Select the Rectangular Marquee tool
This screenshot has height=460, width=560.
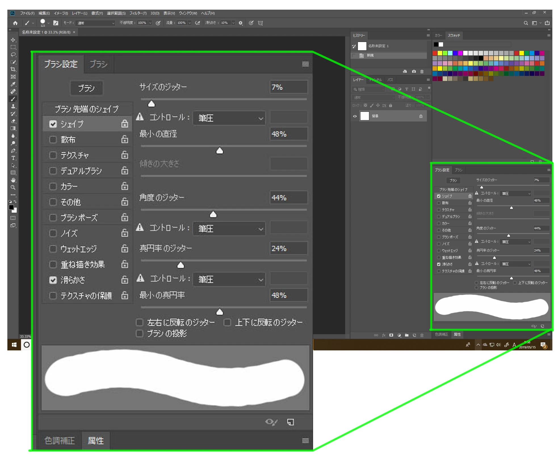click(x=13, y=47)
